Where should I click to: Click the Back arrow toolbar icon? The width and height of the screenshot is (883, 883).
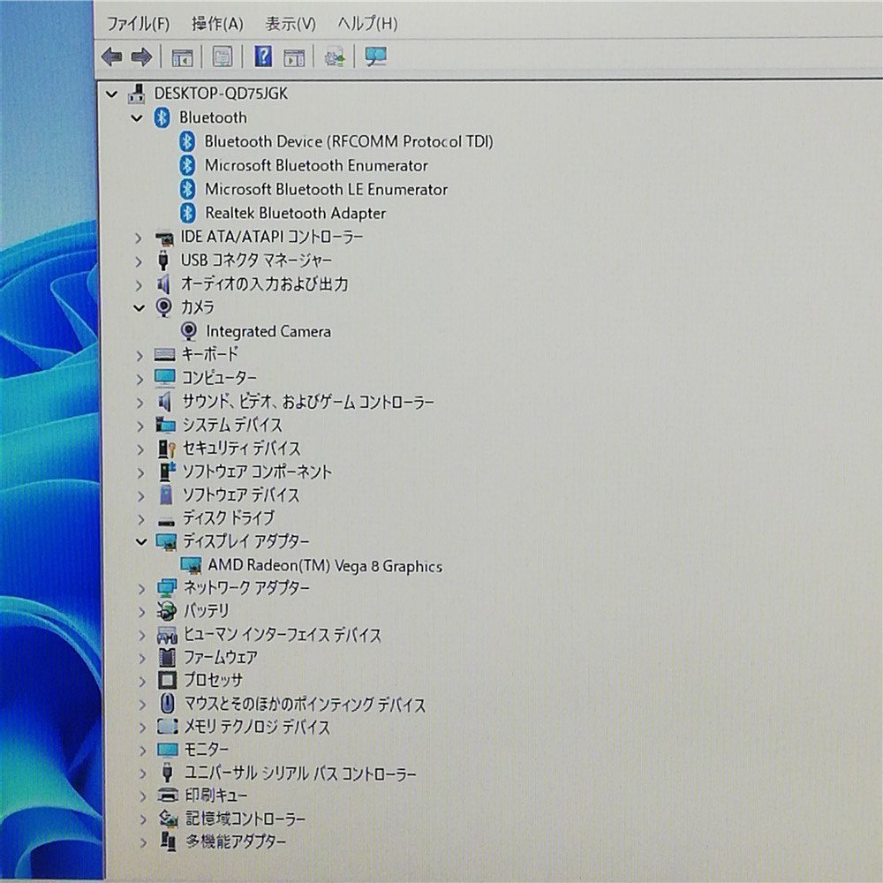112,57
